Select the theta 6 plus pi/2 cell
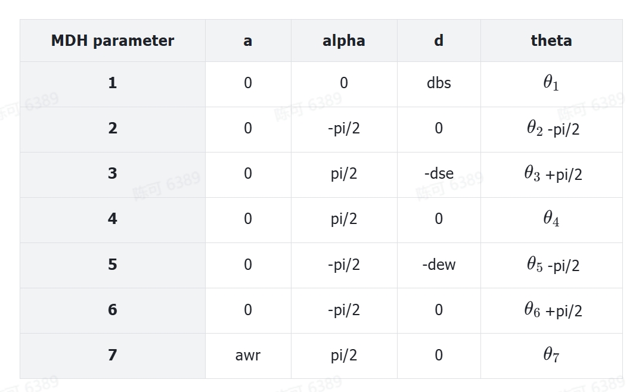639x392 pixels. (553, 310)
